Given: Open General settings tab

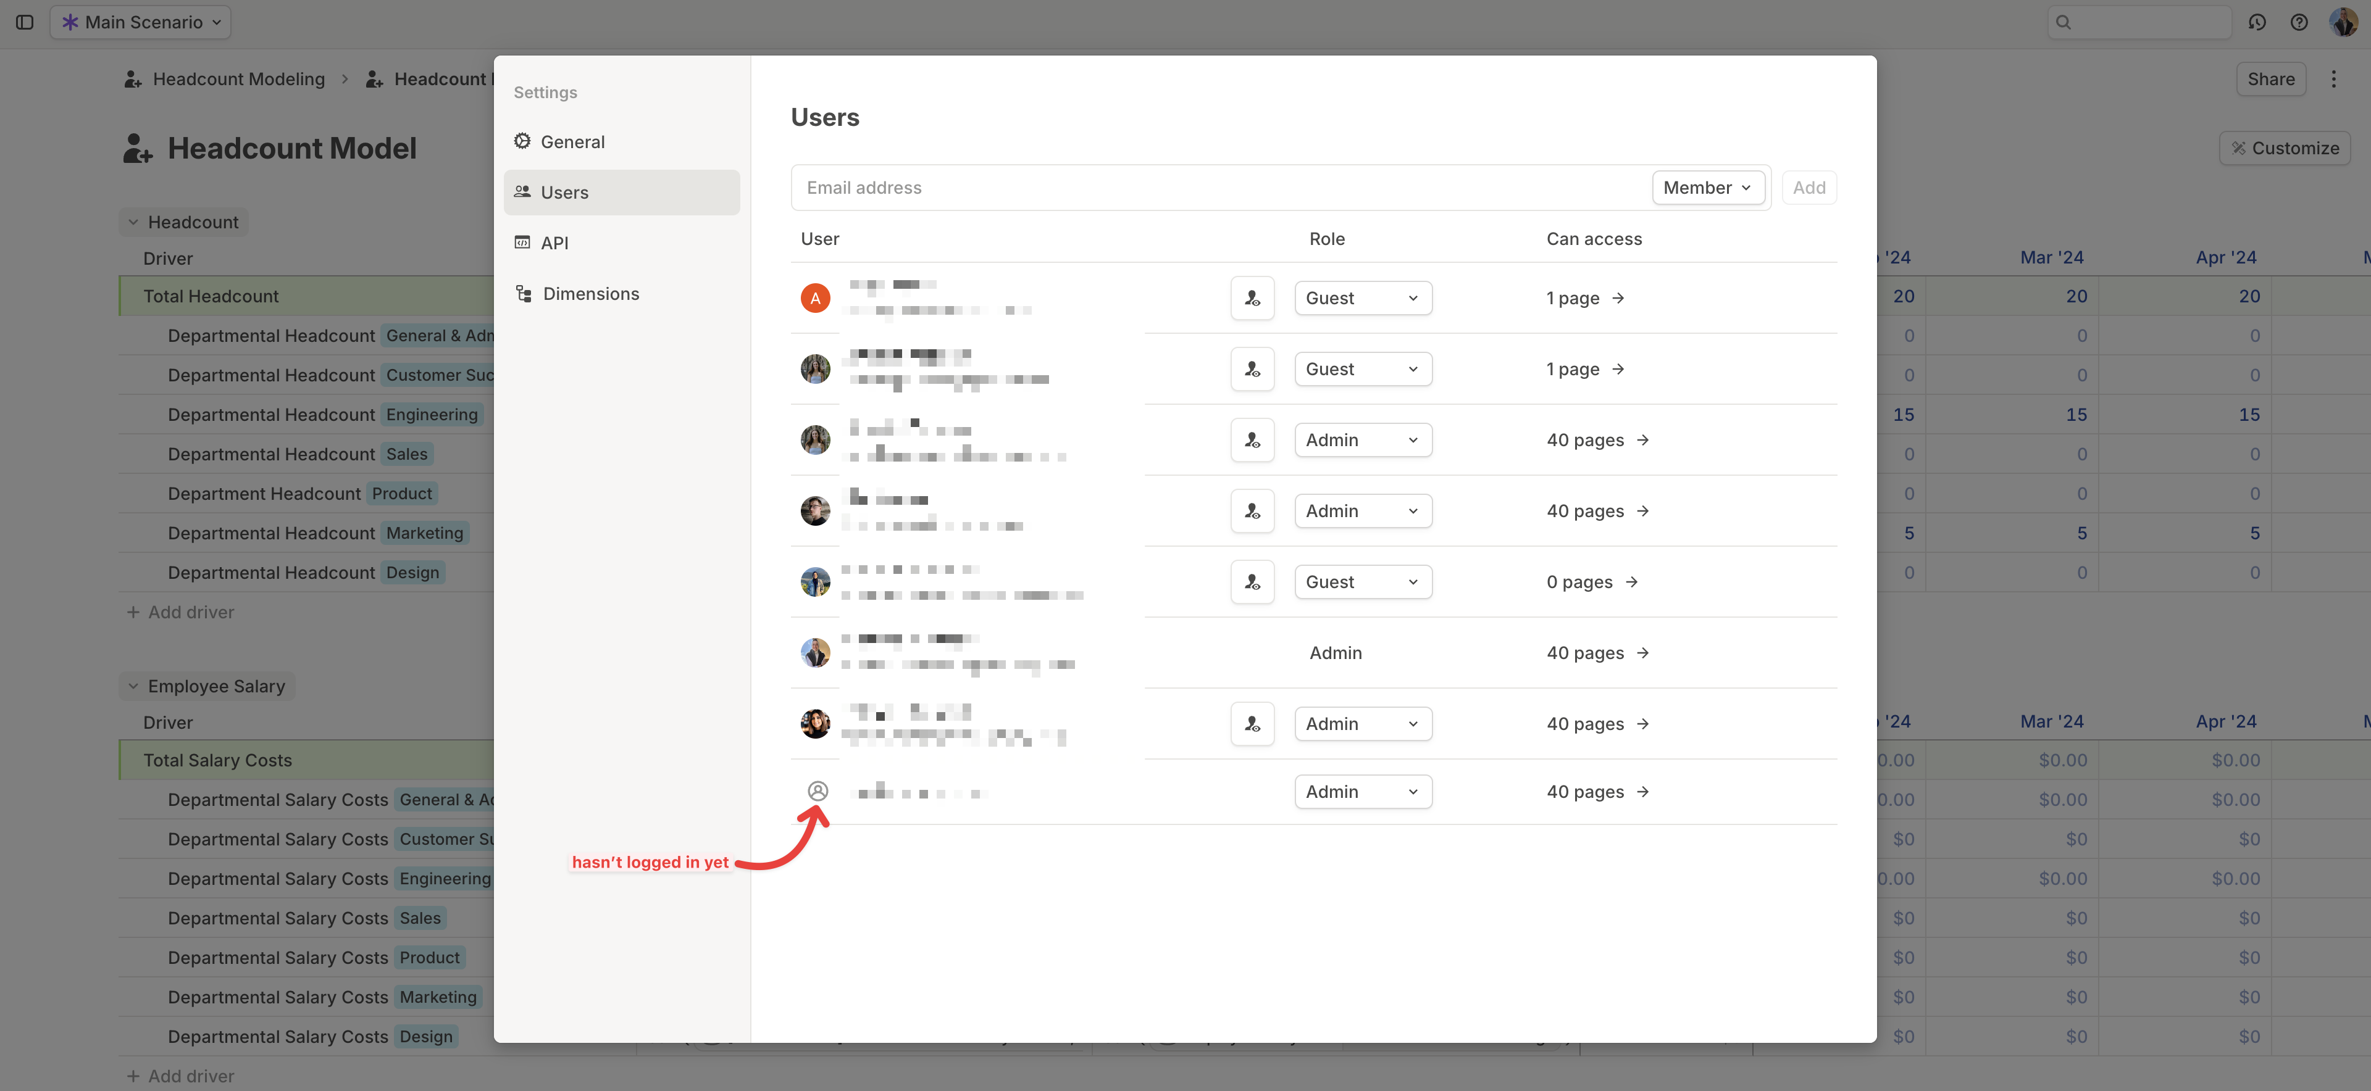Looking at the screenshot, I should tap(572, 142).
